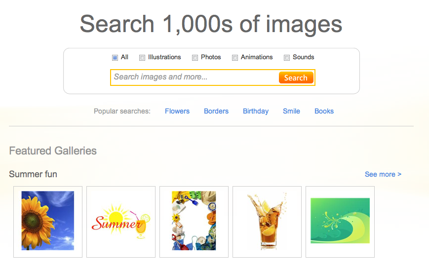Click the Smile popular search link
The width and height of the screenshot is (429, 270).
[x=291, y=111]
